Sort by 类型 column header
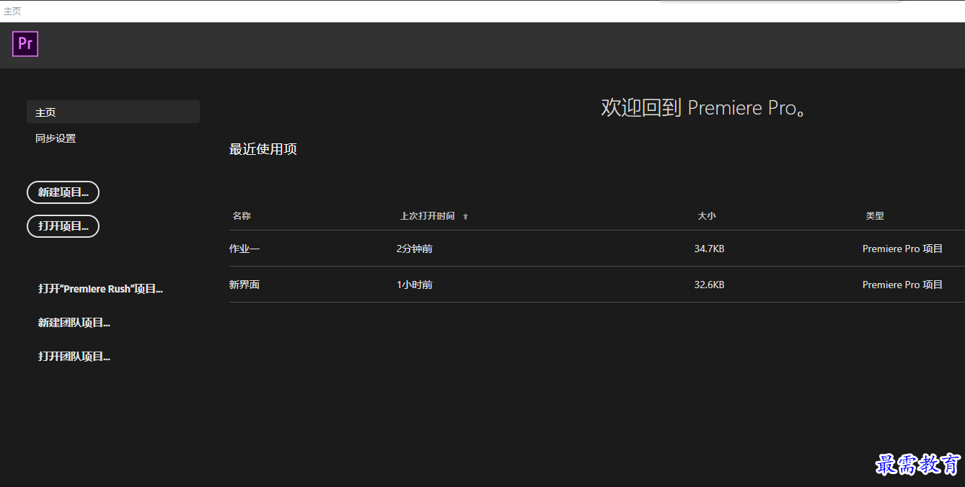The image size is (965, 487). tap(875, 216)
